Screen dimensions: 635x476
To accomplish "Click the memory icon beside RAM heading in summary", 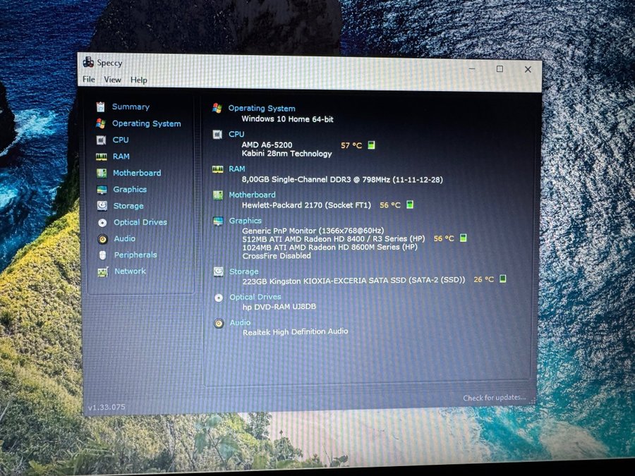I will [218, 169].
